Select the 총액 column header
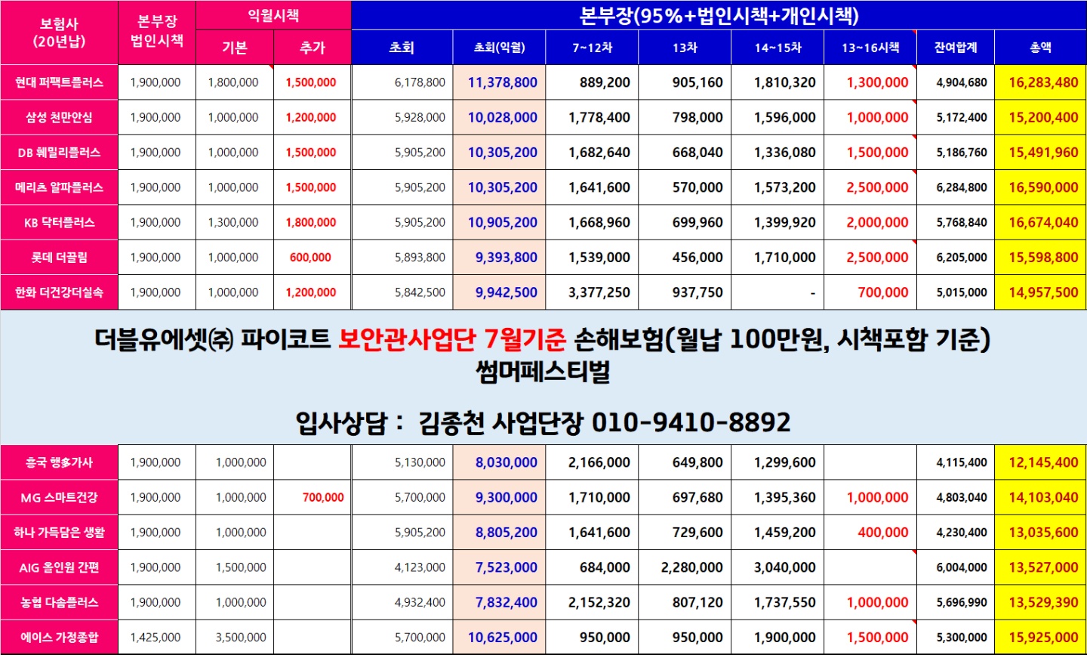 point(1040,48)
